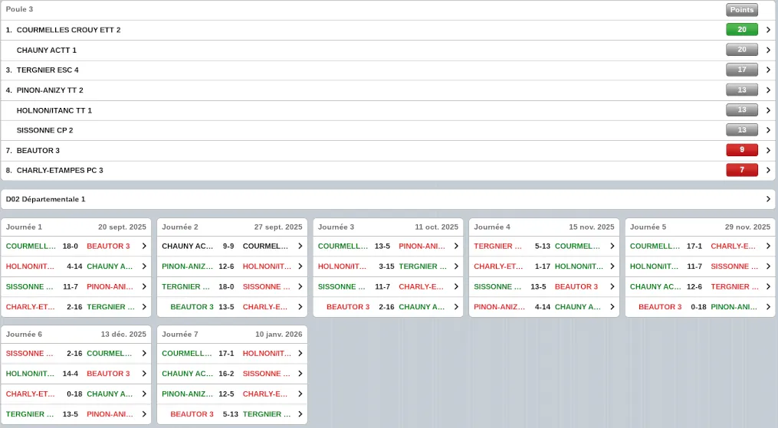Click the arrow on the TERGNIER ESC 4 row

coord(768,70)
